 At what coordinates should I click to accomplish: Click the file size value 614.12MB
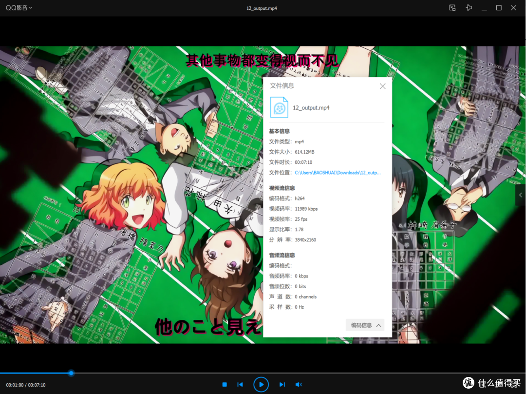[304, 152]
